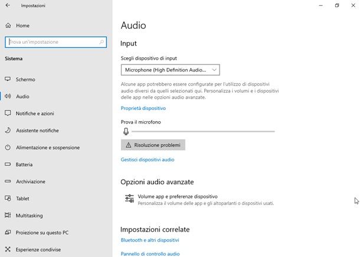Viewport: 360px width, 257px height.
Task: Click the microphone test level bar
Action: [x=203, y=132]
